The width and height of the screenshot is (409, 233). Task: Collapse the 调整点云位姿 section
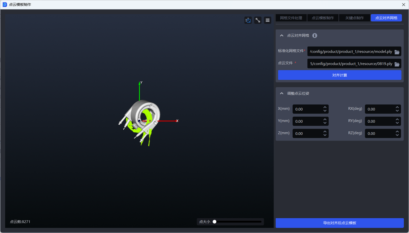pyautogui.click(x=282, y=93)
